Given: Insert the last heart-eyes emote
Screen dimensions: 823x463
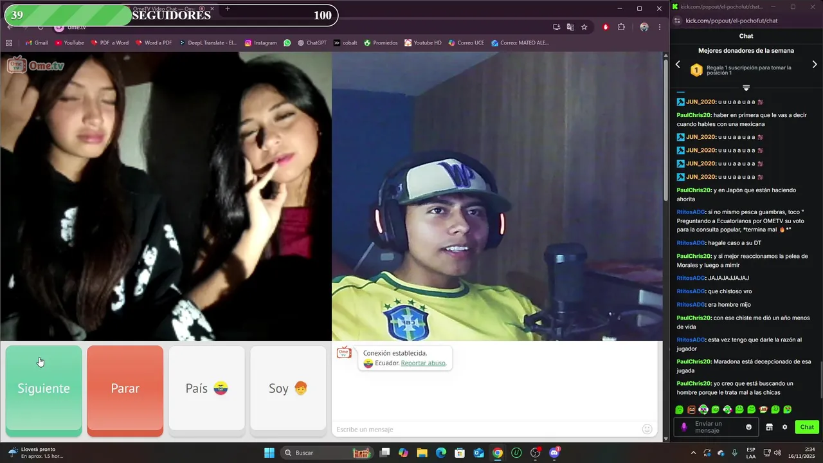Looking at the screenshot, I should (788, 410).
